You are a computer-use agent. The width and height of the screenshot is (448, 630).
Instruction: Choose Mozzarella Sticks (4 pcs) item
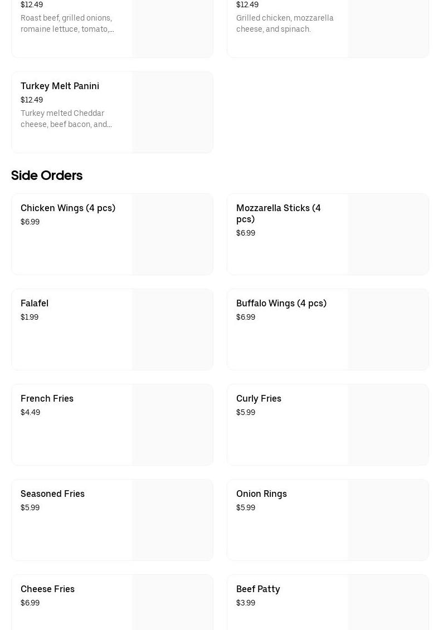click(278, 213)
